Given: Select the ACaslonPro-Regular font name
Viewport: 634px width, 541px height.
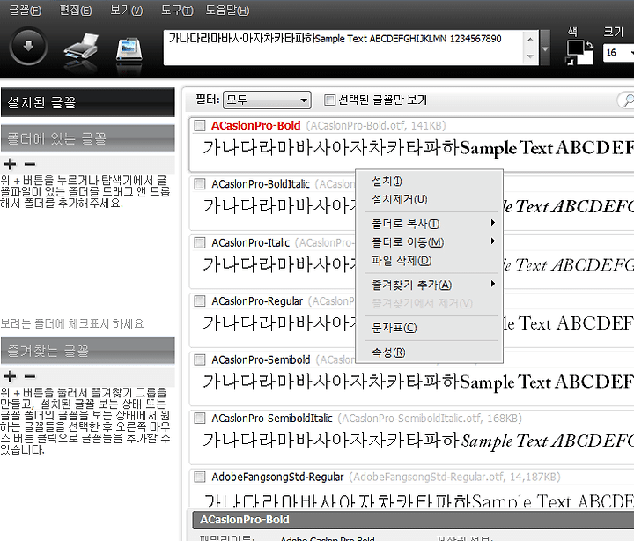Looking at the screenshot, I should [257, 301].
